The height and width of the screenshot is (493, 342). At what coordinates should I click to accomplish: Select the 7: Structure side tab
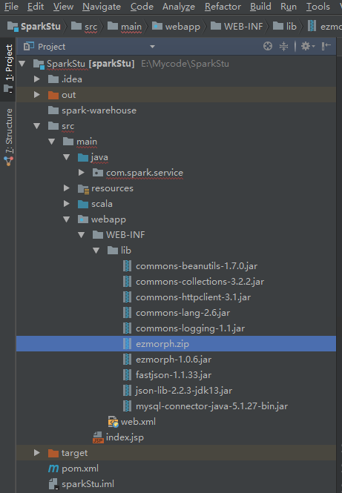(x=8, y=137)
